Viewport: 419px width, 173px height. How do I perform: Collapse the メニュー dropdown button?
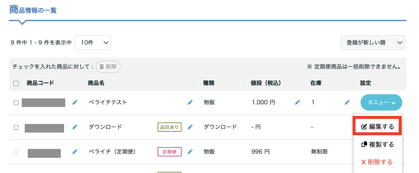[381, 102]
